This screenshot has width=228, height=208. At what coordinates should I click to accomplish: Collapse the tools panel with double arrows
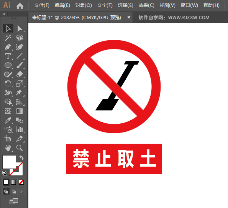point(4,14)
